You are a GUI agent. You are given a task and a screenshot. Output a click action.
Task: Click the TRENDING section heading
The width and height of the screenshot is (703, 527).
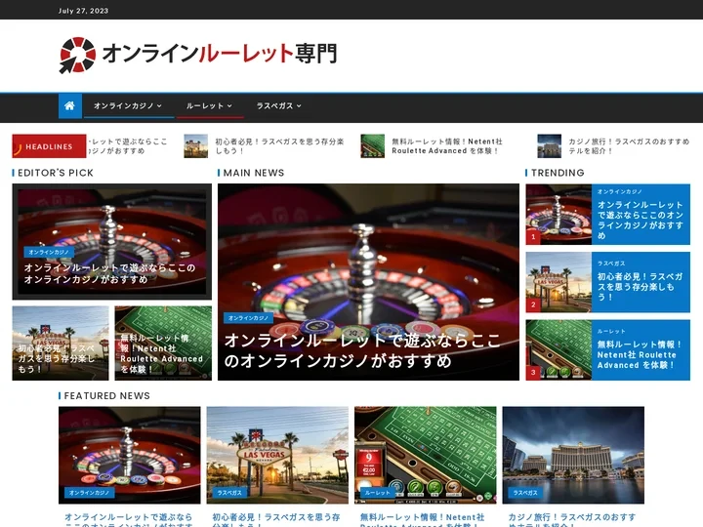pyautogui.click(x=558, y=173)
